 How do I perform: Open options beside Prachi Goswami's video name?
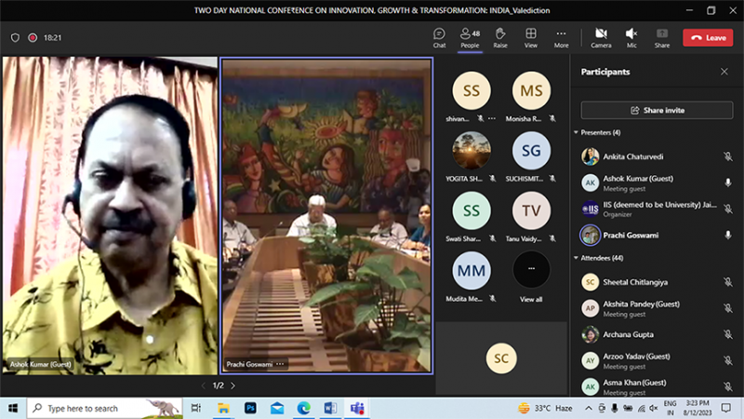coord(280,364)
